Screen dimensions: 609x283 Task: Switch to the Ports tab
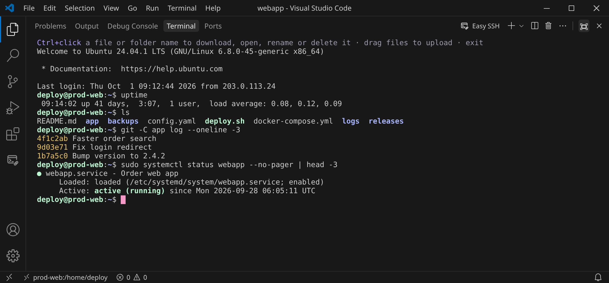213,26
